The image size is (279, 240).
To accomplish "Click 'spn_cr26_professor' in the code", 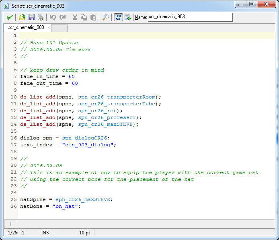I will [107, 118].
